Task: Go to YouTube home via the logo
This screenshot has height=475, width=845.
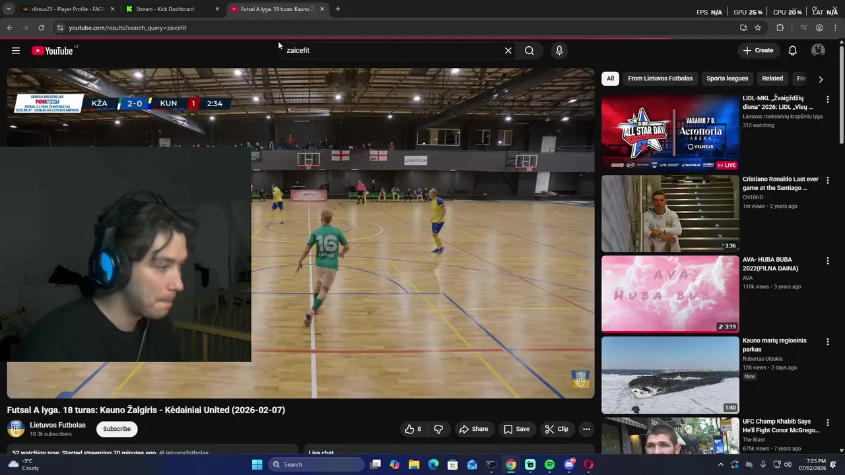Action: 52,51
